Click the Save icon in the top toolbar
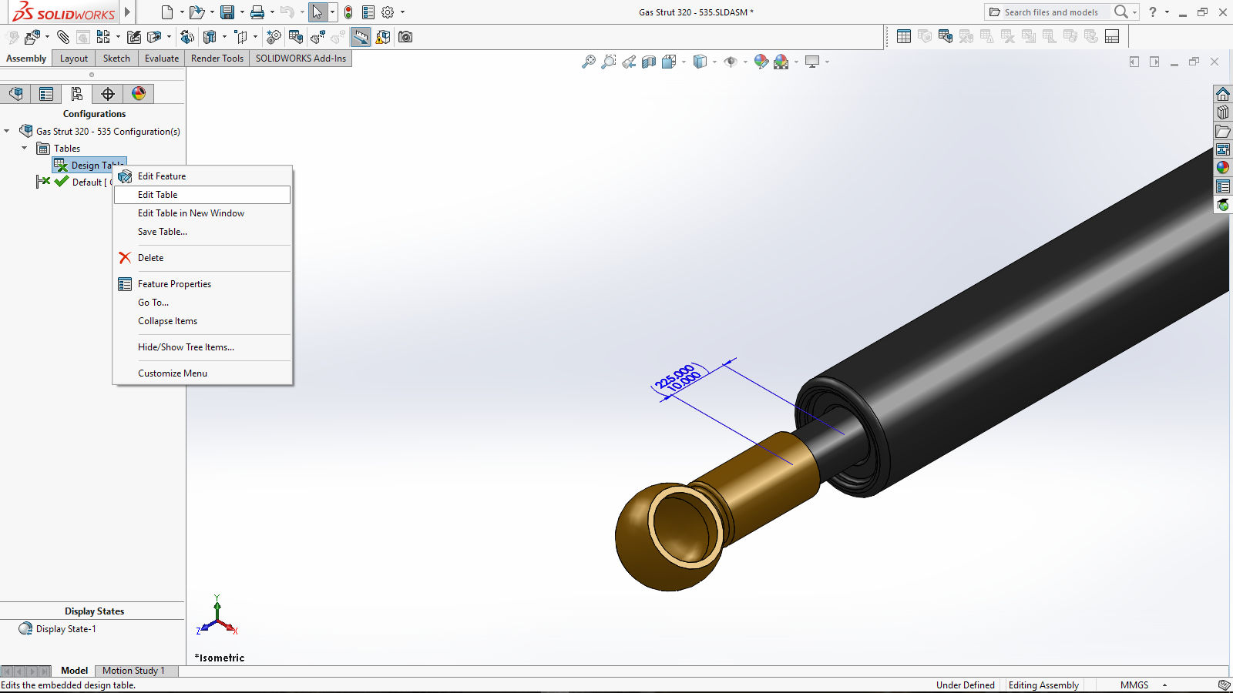Screen dimensions: 1233x693 [227, 12]
